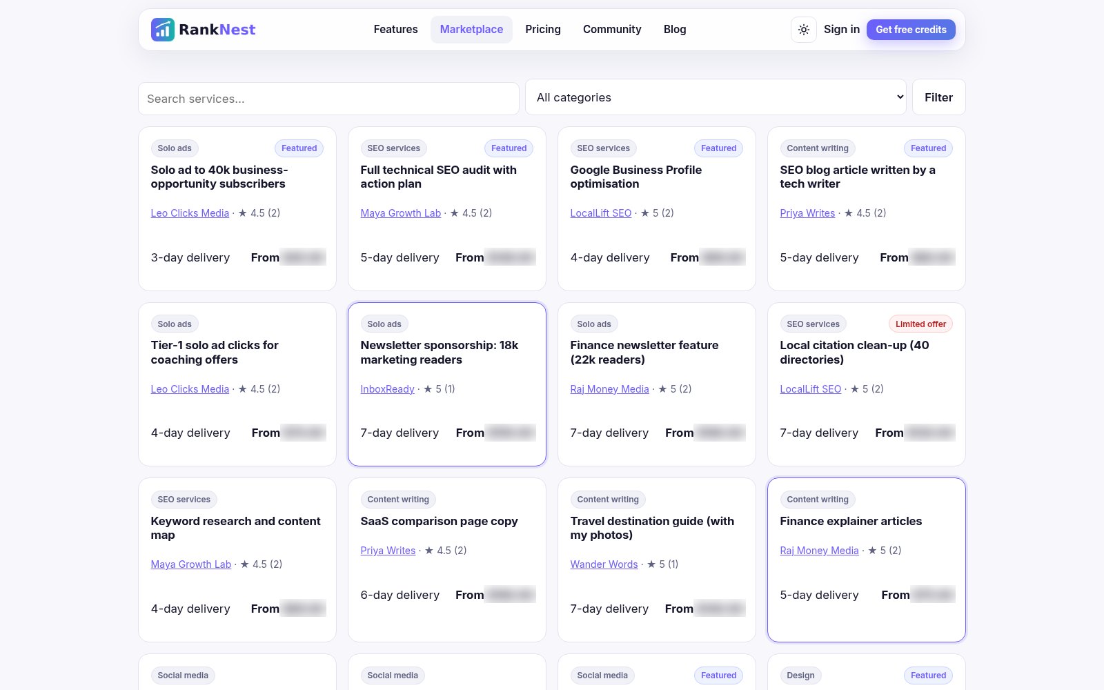Open Raj Money Media on the Finance explainer articles card

coord(819,551)
